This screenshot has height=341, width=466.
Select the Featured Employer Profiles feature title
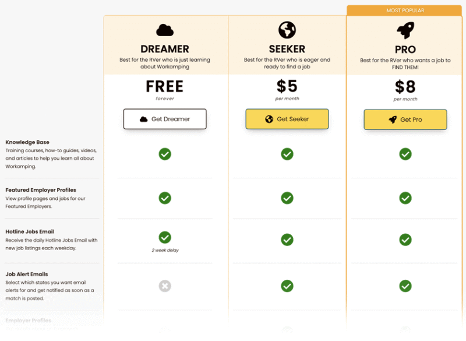41,190
